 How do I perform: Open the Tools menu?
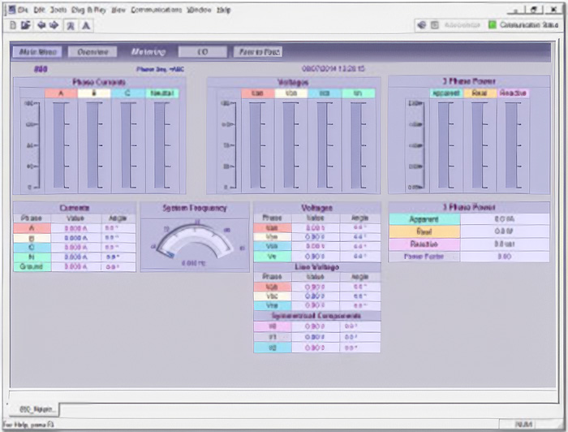point(58,10)
